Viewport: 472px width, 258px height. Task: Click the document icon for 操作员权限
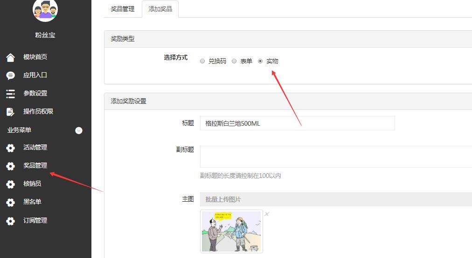(10, 112)
